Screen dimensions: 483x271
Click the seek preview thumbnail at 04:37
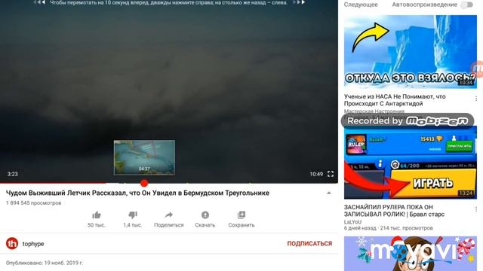click(x=144, y=157)
